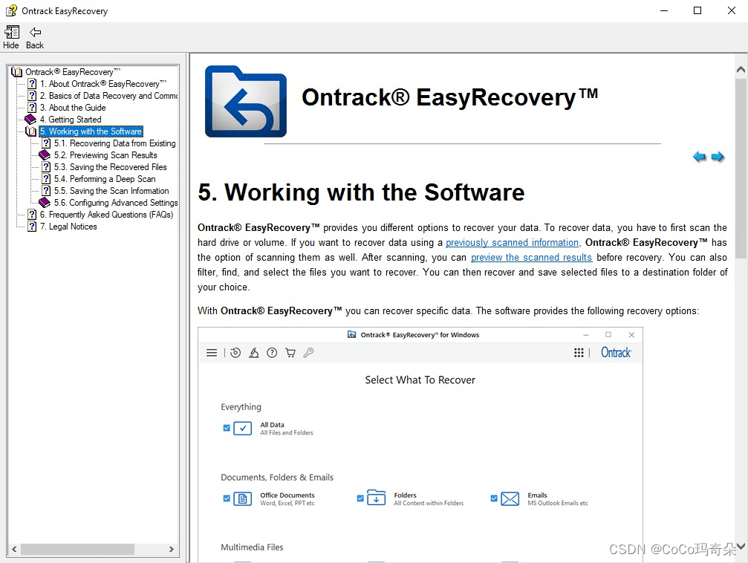Screen dimensions: 748x563
Task: Click the microscope tools icon in embedded toolbar
Action: pos(254,353)
